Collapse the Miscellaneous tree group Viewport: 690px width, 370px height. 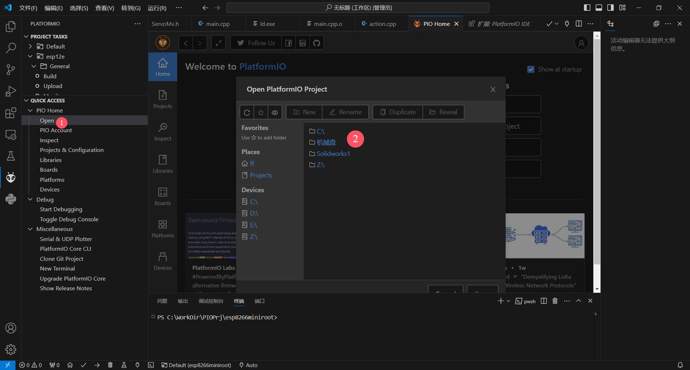tap(31, 229)
